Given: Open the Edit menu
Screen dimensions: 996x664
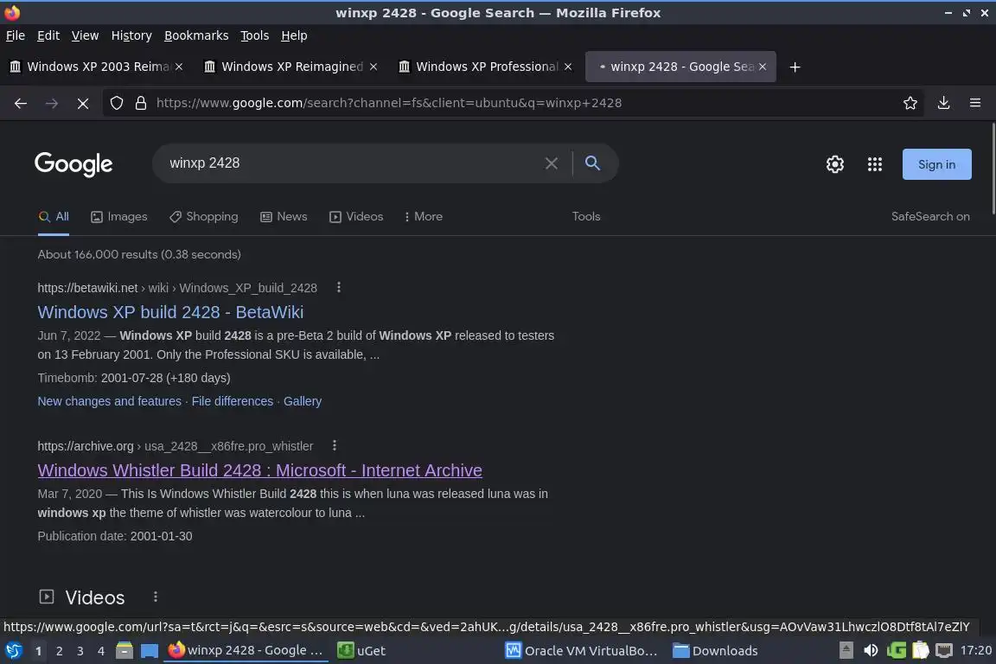Looking at the screenshot, I should pyautogui.click(x=48, y=35).
